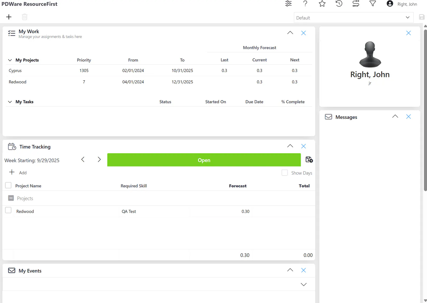Screen dimensions: 427x303
Task: Open the Default layout dropdown
Action: point(354,18)
